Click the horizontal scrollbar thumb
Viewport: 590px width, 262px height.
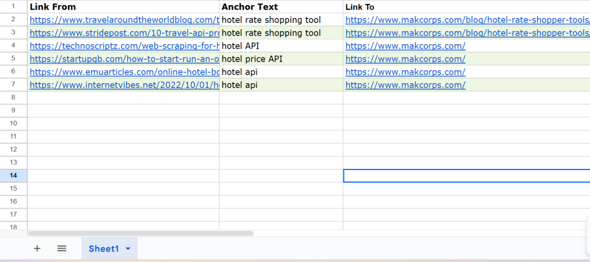[x=141, y=233]
